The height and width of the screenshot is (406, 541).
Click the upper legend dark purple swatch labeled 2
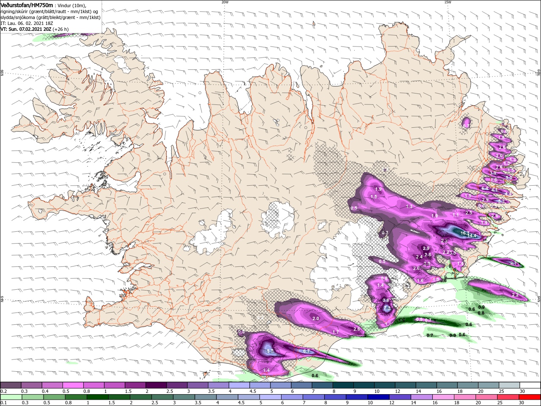point(156,385)
